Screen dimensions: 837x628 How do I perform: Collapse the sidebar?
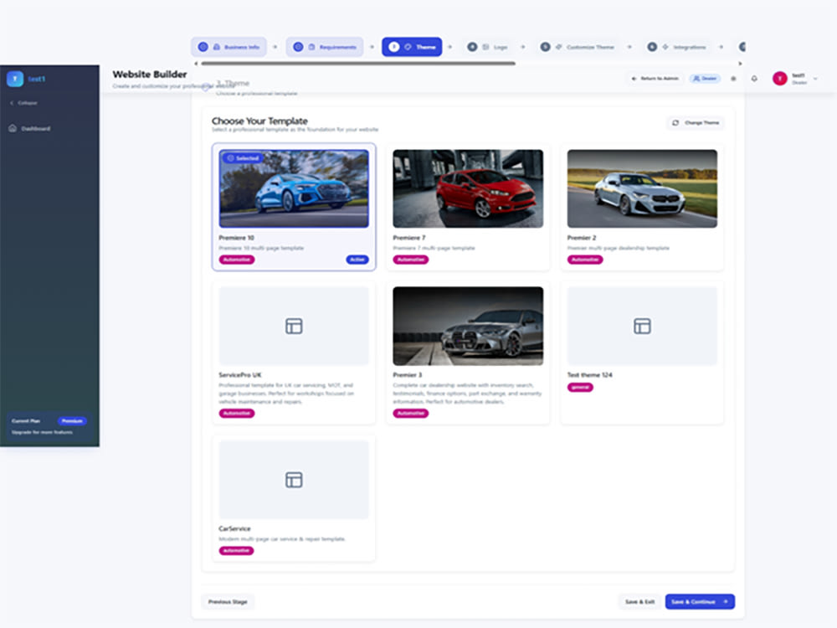point(24,103)
